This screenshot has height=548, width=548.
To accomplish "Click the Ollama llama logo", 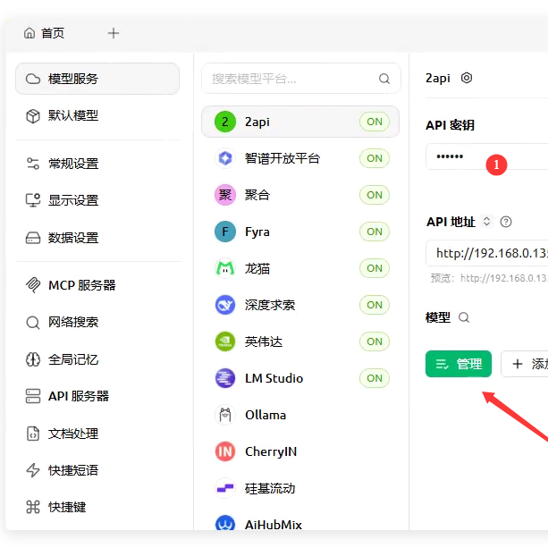I will [225, 415].
